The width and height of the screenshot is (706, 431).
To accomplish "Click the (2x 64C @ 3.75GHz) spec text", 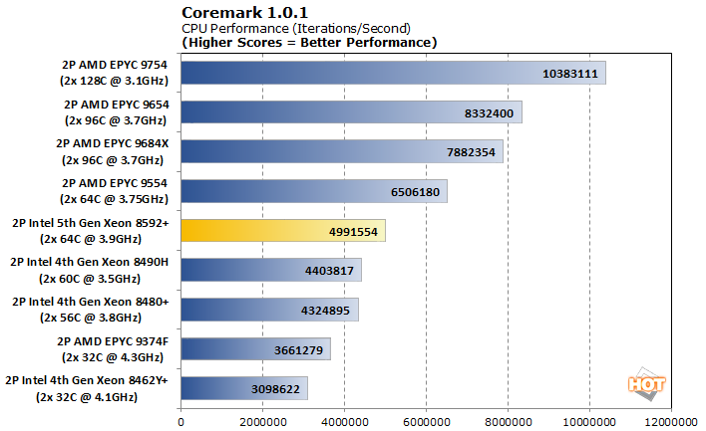I will click(114, 199).
